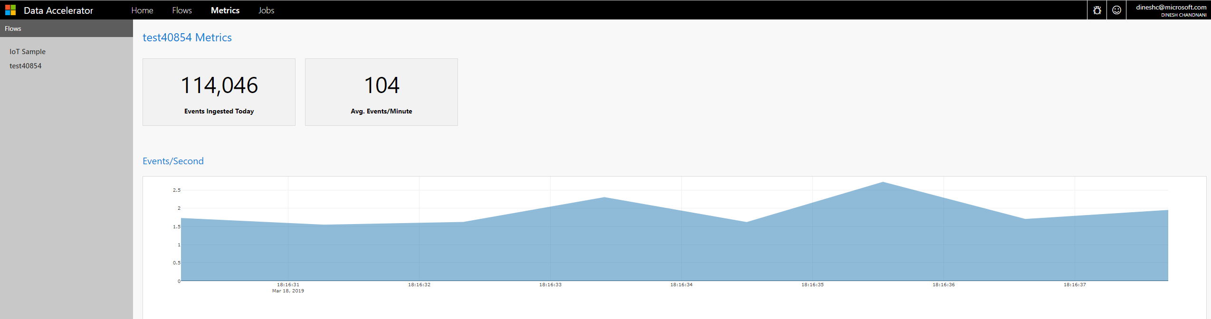Open the dineshc@microsoft.com account menu
Viewport: 1211px width, 319px height.
1171,10
